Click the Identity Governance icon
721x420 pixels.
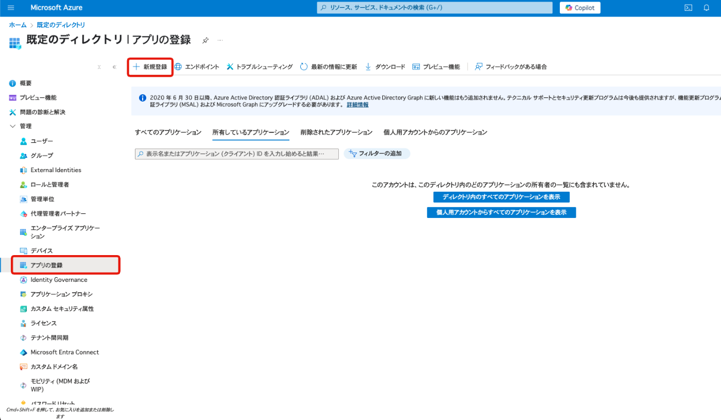click(23, 280)
